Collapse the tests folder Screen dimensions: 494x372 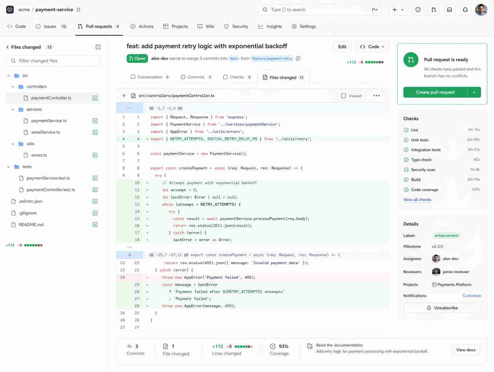point(9,167)
